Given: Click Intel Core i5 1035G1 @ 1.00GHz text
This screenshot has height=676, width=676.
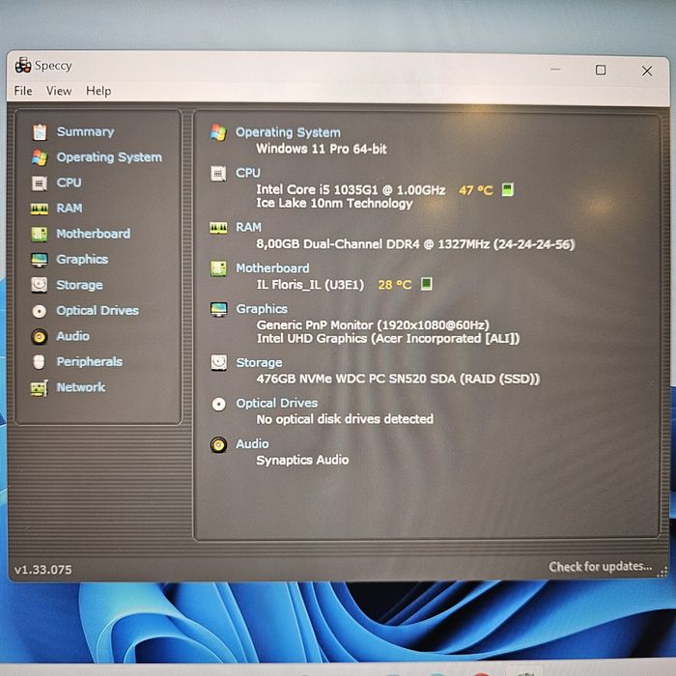Looking at the screenshot, I should (x=351, y=189).
